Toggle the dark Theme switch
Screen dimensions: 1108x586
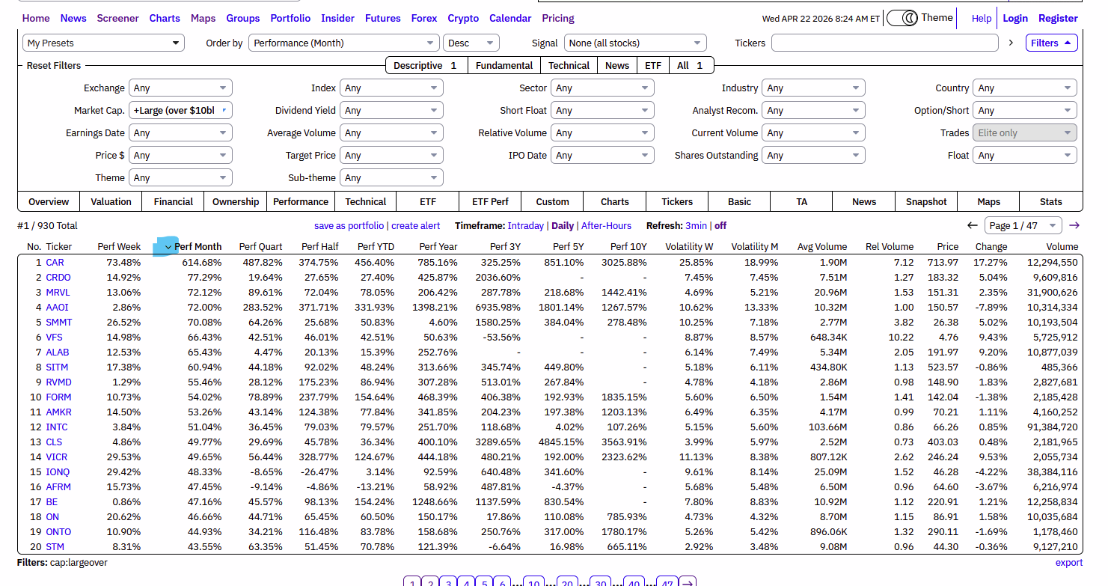click(x=902, y=18)
